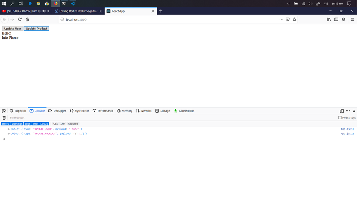Viewport: 357px width, 201px height.
Task: Open App.js:18 link for UPDATE_USER log
Action: [347, 129]
